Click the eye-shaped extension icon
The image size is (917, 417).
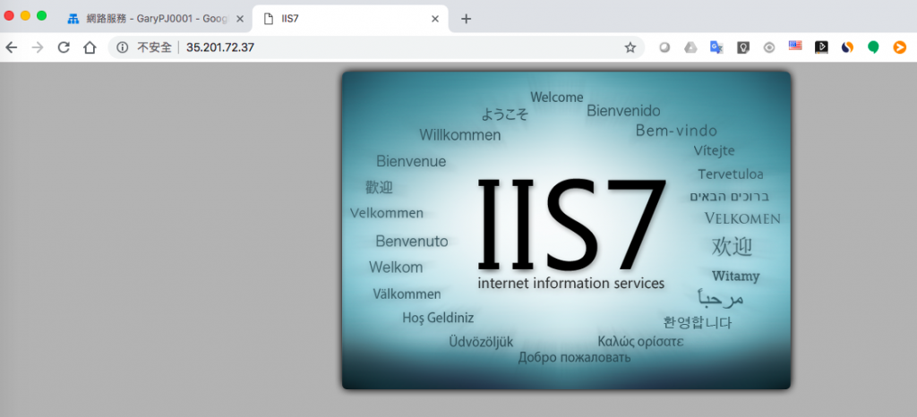769,48
